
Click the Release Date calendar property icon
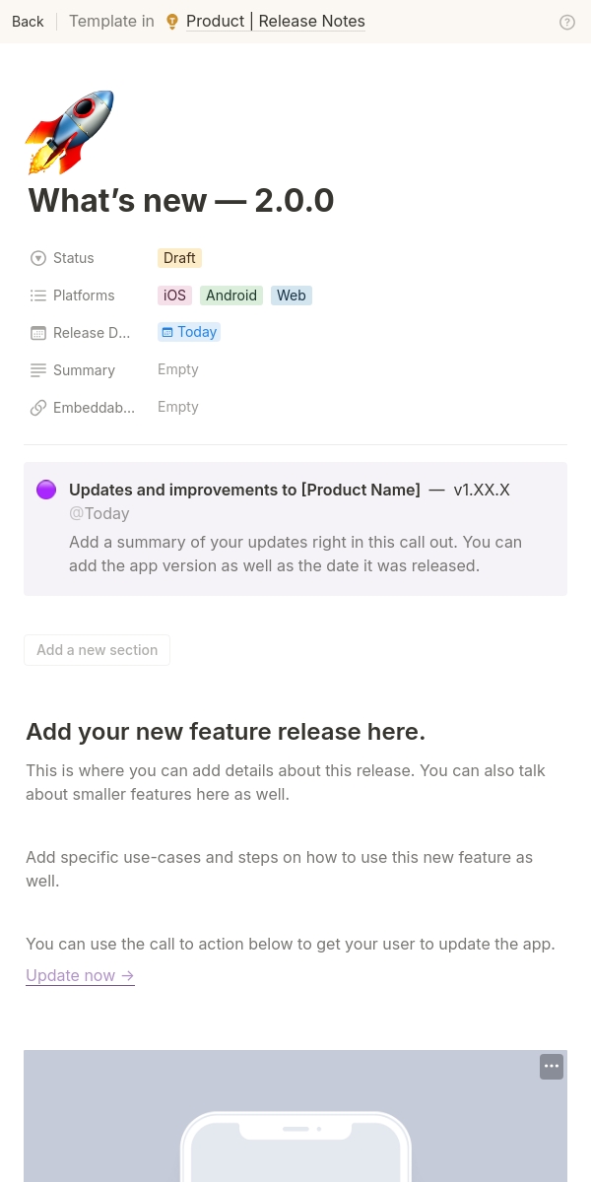tap(38, 333)
